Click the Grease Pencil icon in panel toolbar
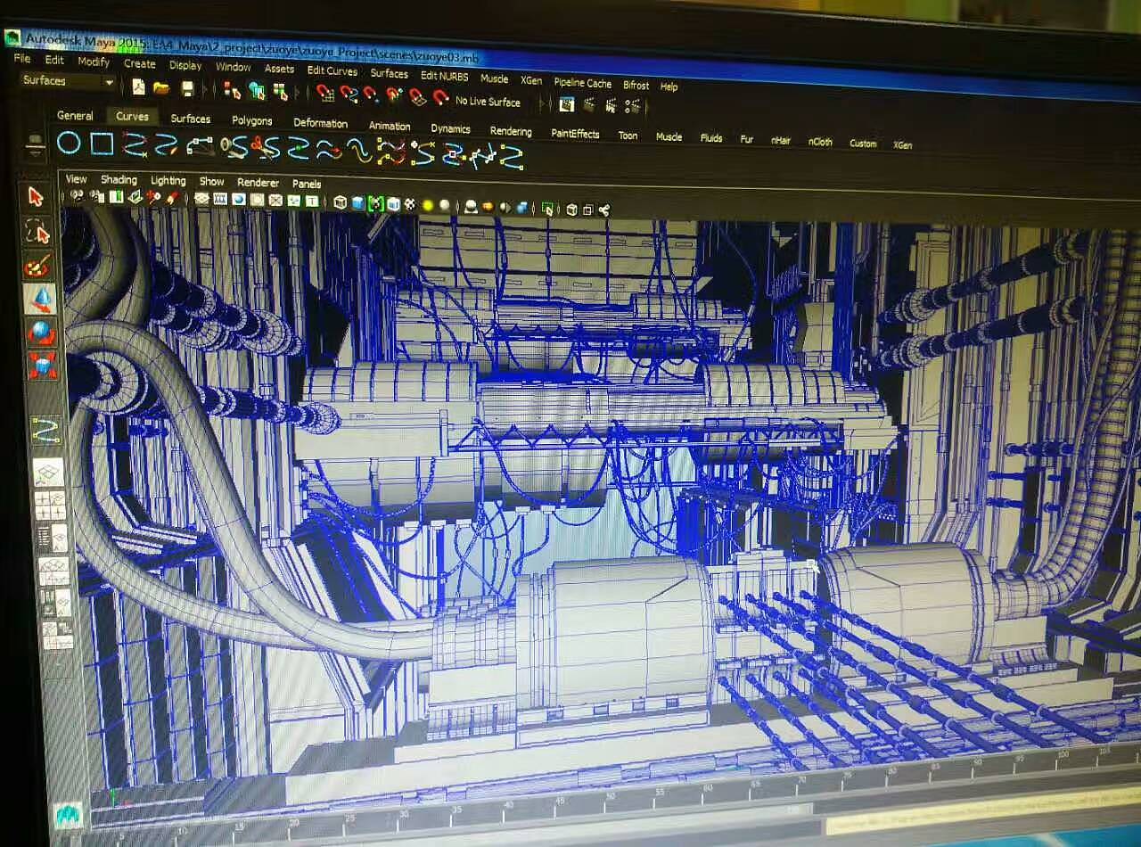The image size is (1141, 847). (x=172, y=198)
